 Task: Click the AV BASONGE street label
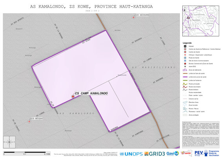coord(158,80)
